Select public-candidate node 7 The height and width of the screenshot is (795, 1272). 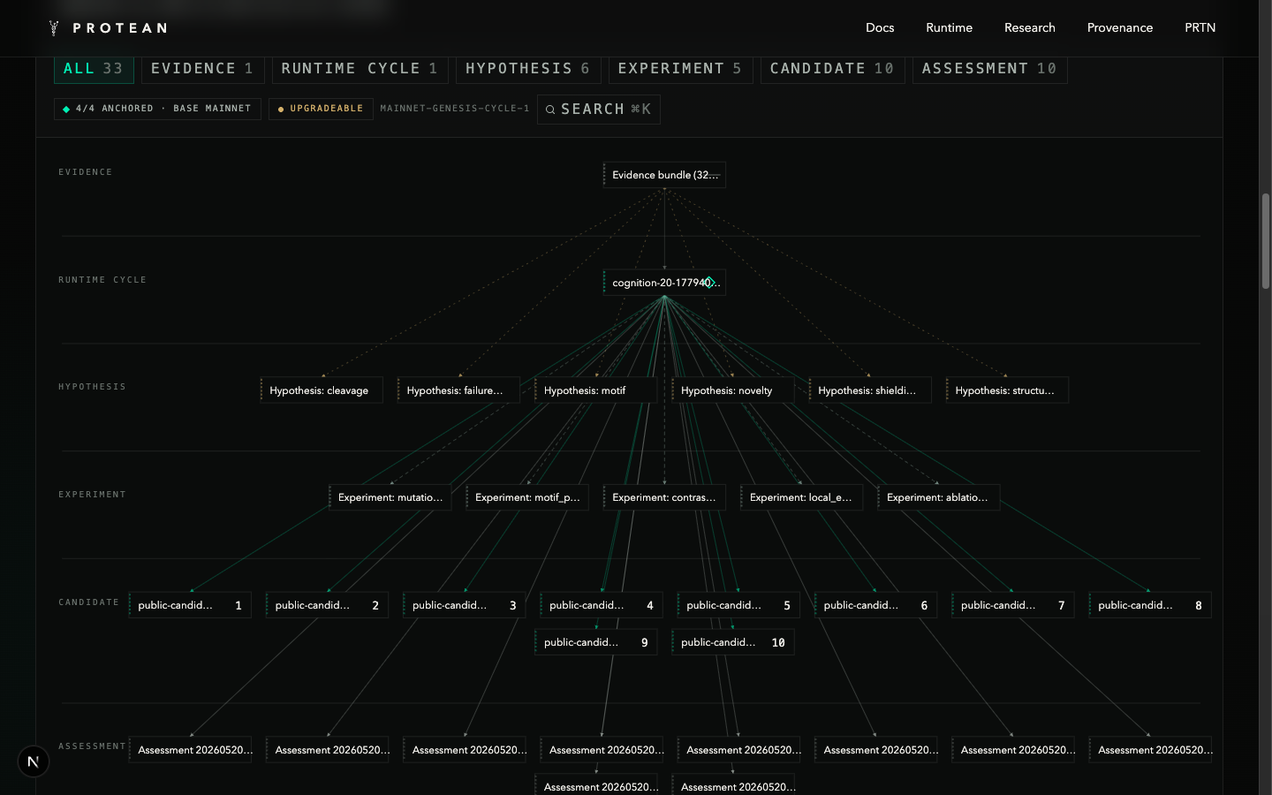pyautogui.click(x=1013, y=605)
